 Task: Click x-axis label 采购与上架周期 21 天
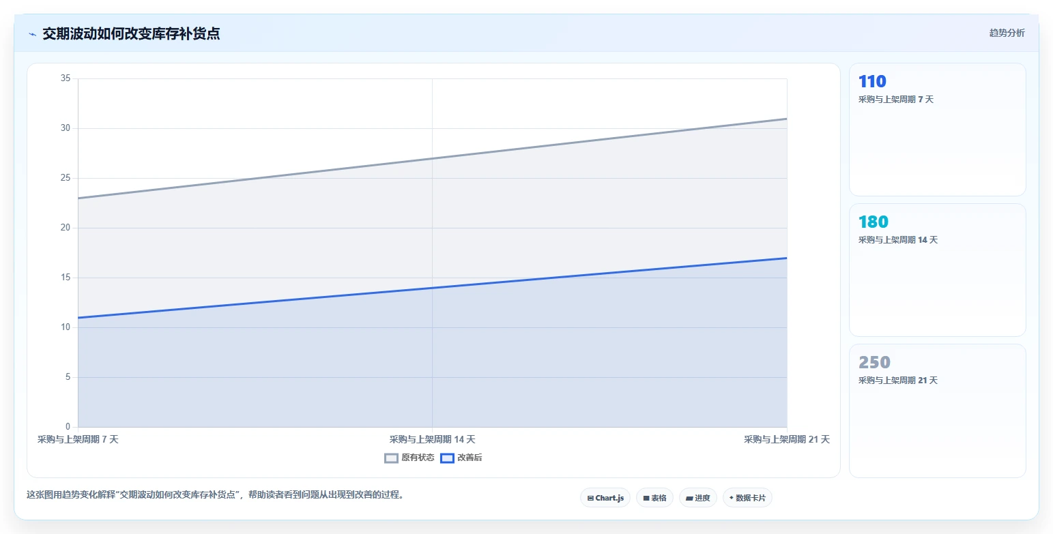tap(787, 440)
